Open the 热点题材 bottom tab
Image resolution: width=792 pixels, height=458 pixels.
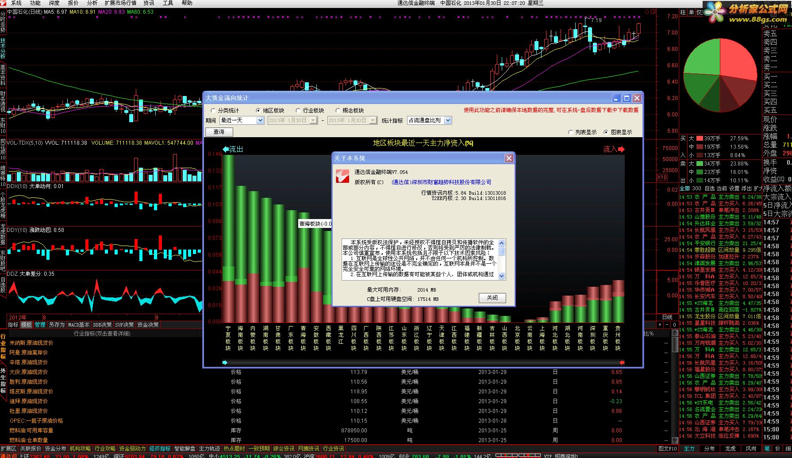[x=234, y=449]
